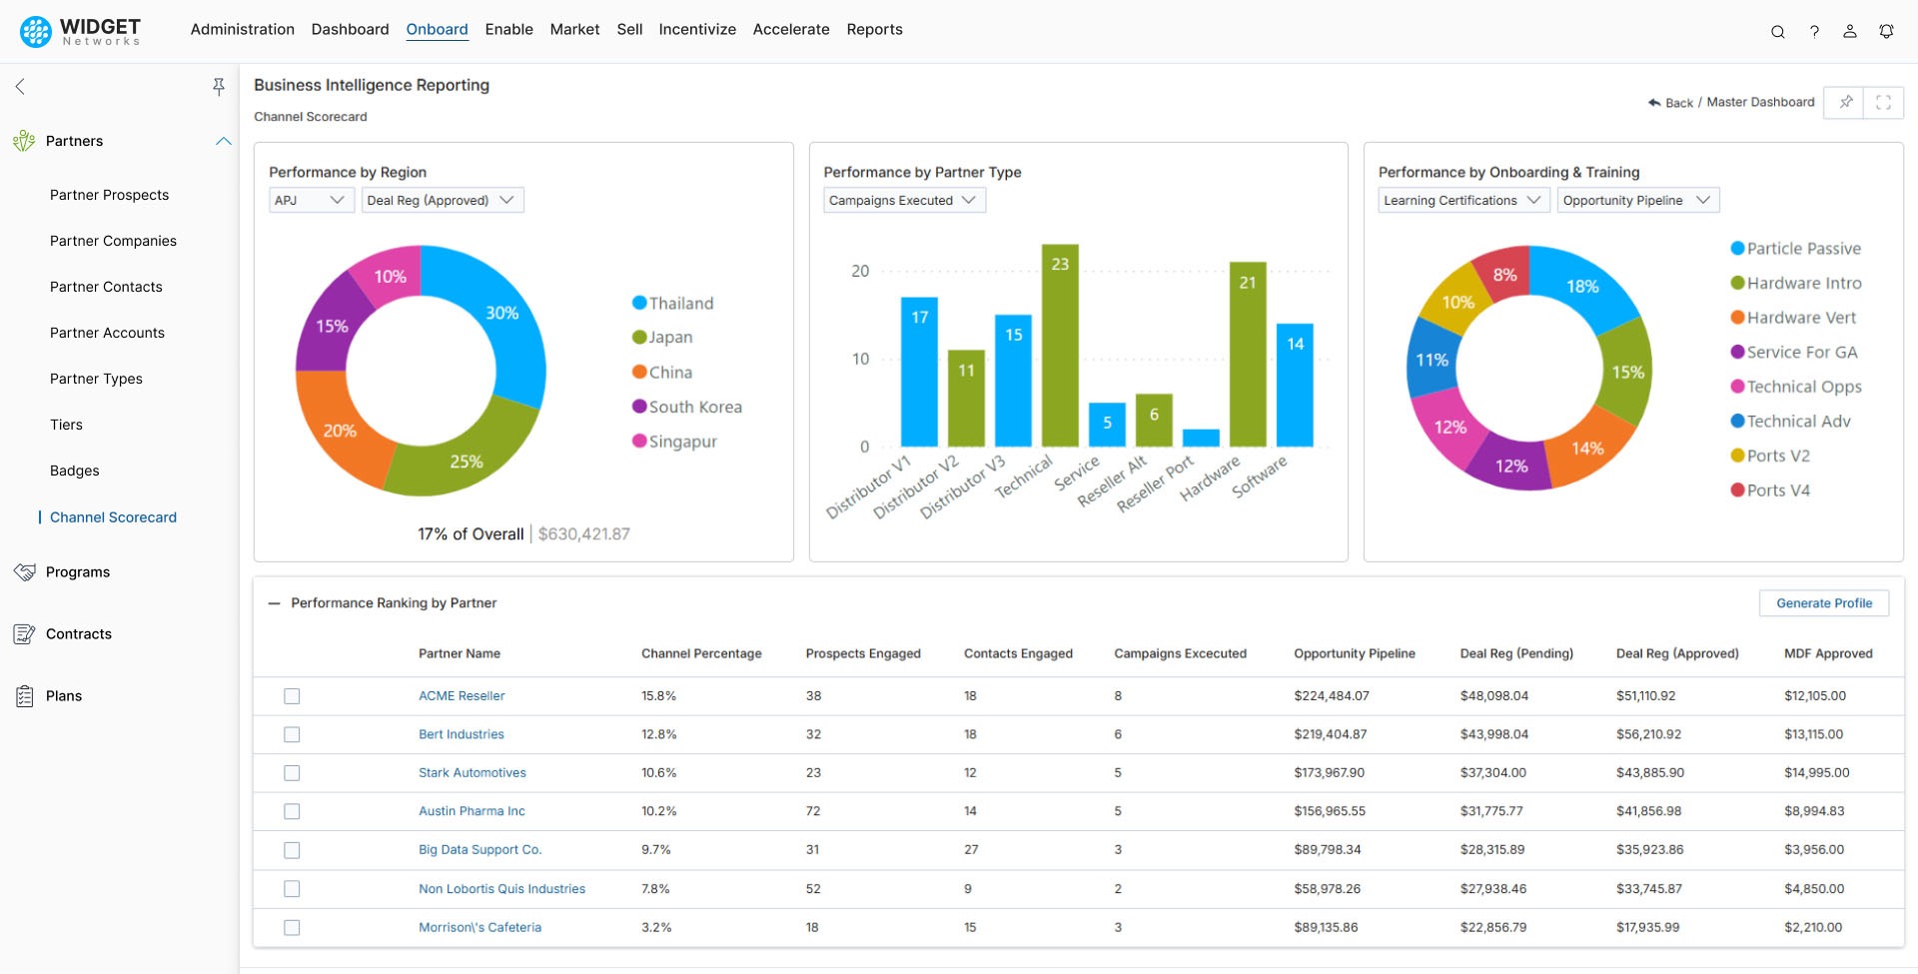The image size is (1918, 974).
Task: Open the Bert Industries partner link
Action: pyautogui.click(x=462, y=734)
